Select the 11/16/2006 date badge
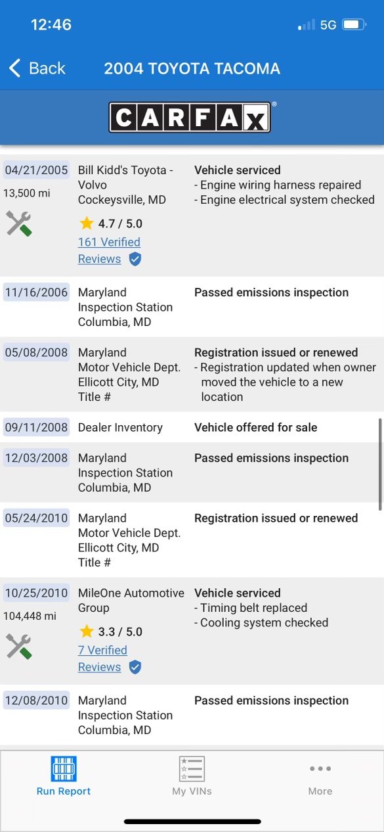This screenshot has width=384, height=832. (x=36, y=292)
